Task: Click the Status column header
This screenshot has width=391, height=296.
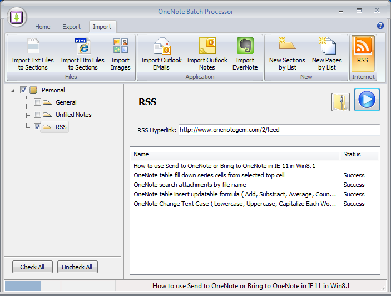Action: pyautogui.click(x=360, y=154)
